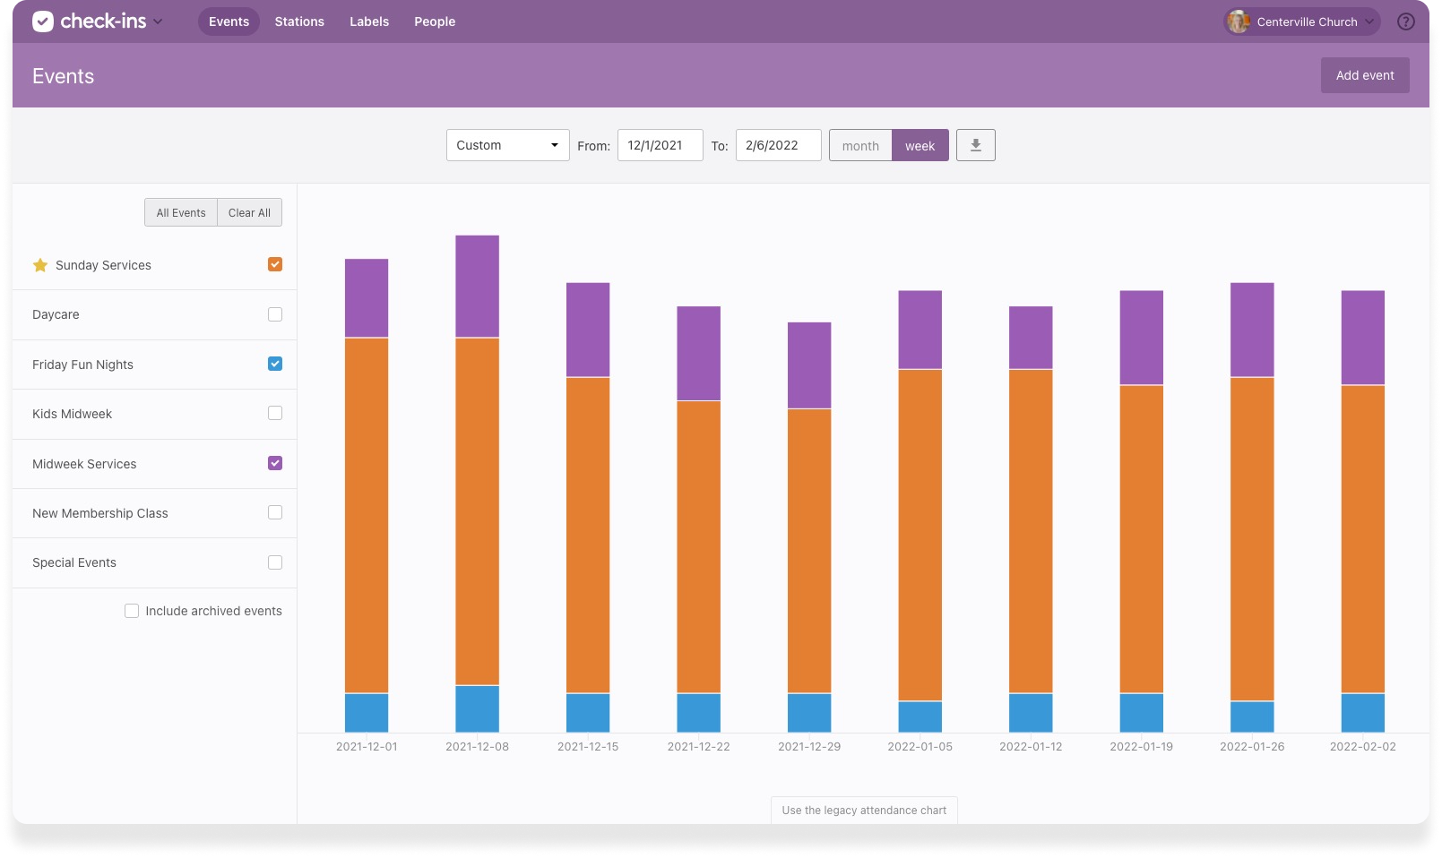Switch to month view
Image resolution: width=1442 pixels, height=858 pixels.
click(x=859, y=144)
